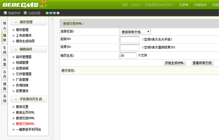Open the 生成 side tab

[x=5, y=50]
